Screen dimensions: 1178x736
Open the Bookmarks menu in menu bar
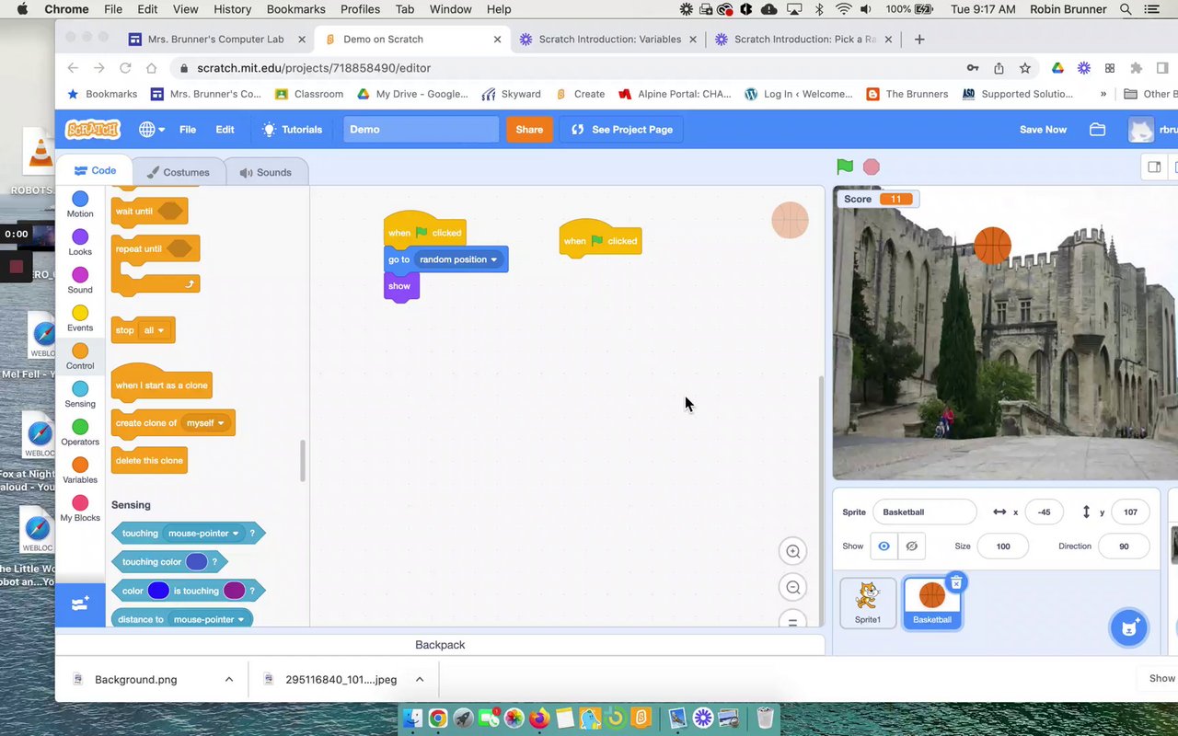click(296, 9)
